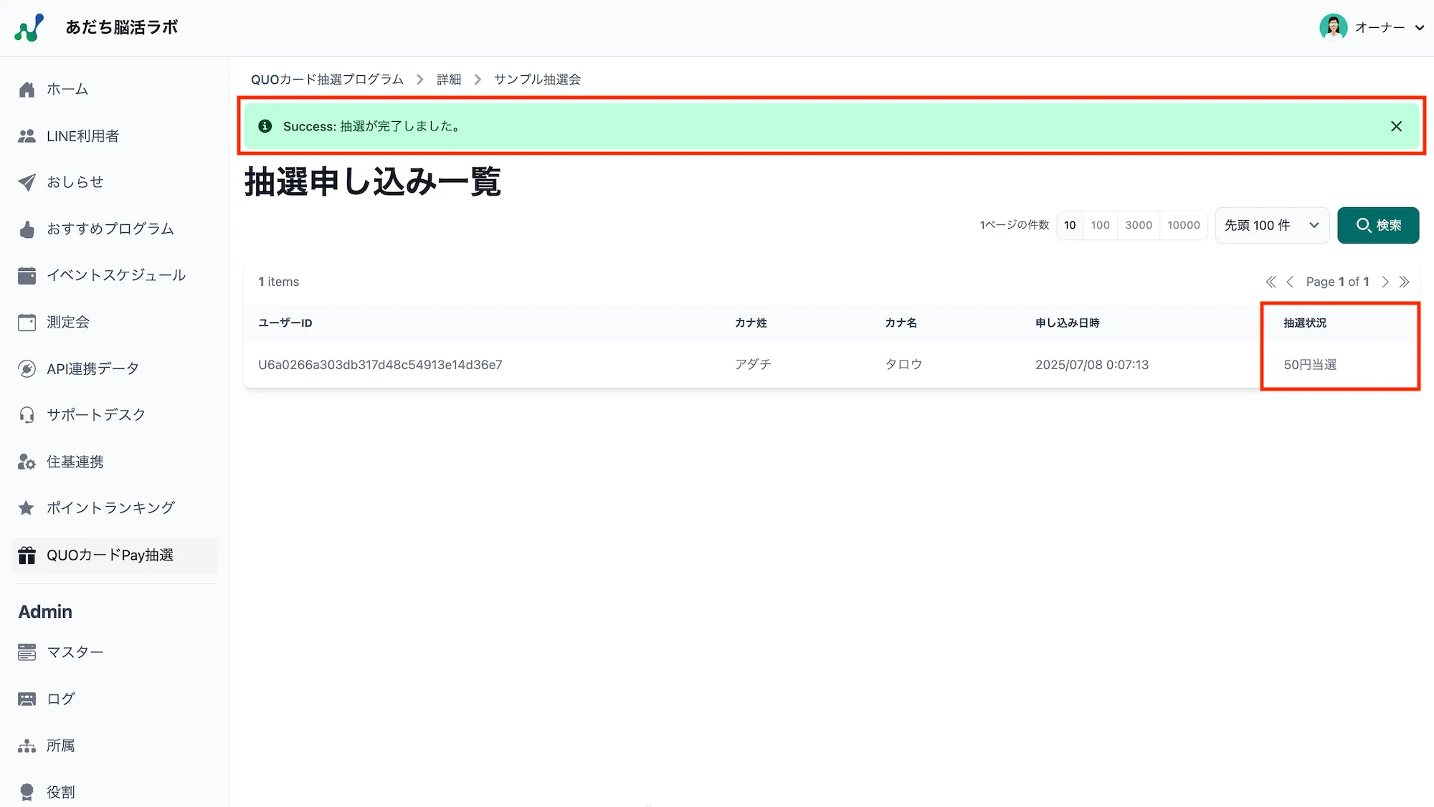1434x807 pixels.
Task: Click the info icon in success banner
Action: point(265,126)
